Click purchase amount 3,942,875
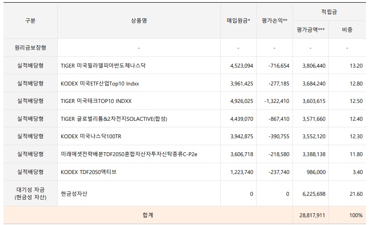 (242, 136)
